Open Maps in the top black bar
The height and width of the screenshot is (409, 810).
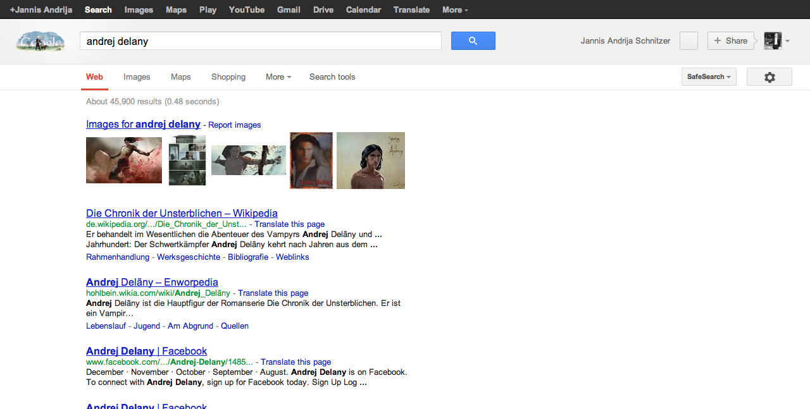pyautogui.click(x=176, y=9)
